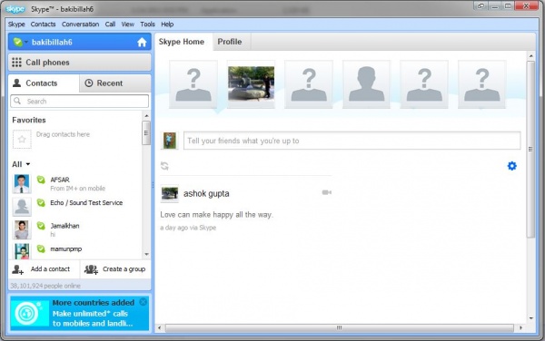The height and width of the screenshot is (341, 545).
Task: Click Echo Sound Test Service avatar
Action: pyautogui.click(x=22, y=207)
